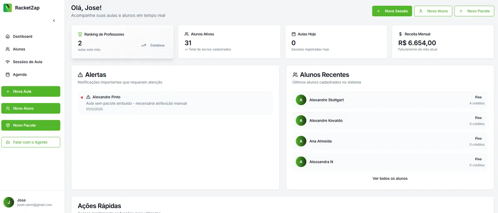Click Continue on the ranking card
This screenshot has height=213, width=498.
coord(157,45)
